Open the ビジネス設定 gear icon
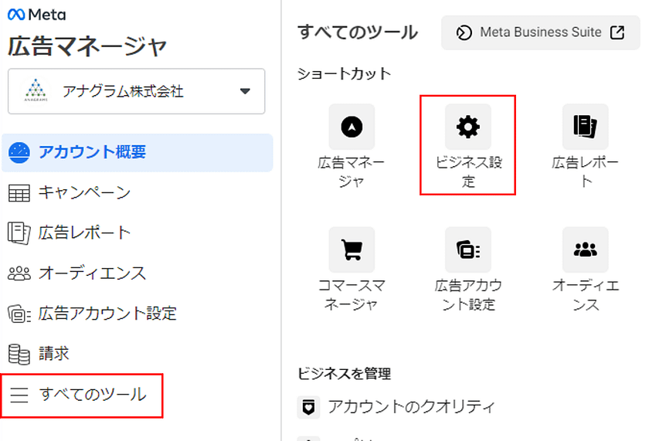Viewport: 649px width, 441px height. [467, 127]
